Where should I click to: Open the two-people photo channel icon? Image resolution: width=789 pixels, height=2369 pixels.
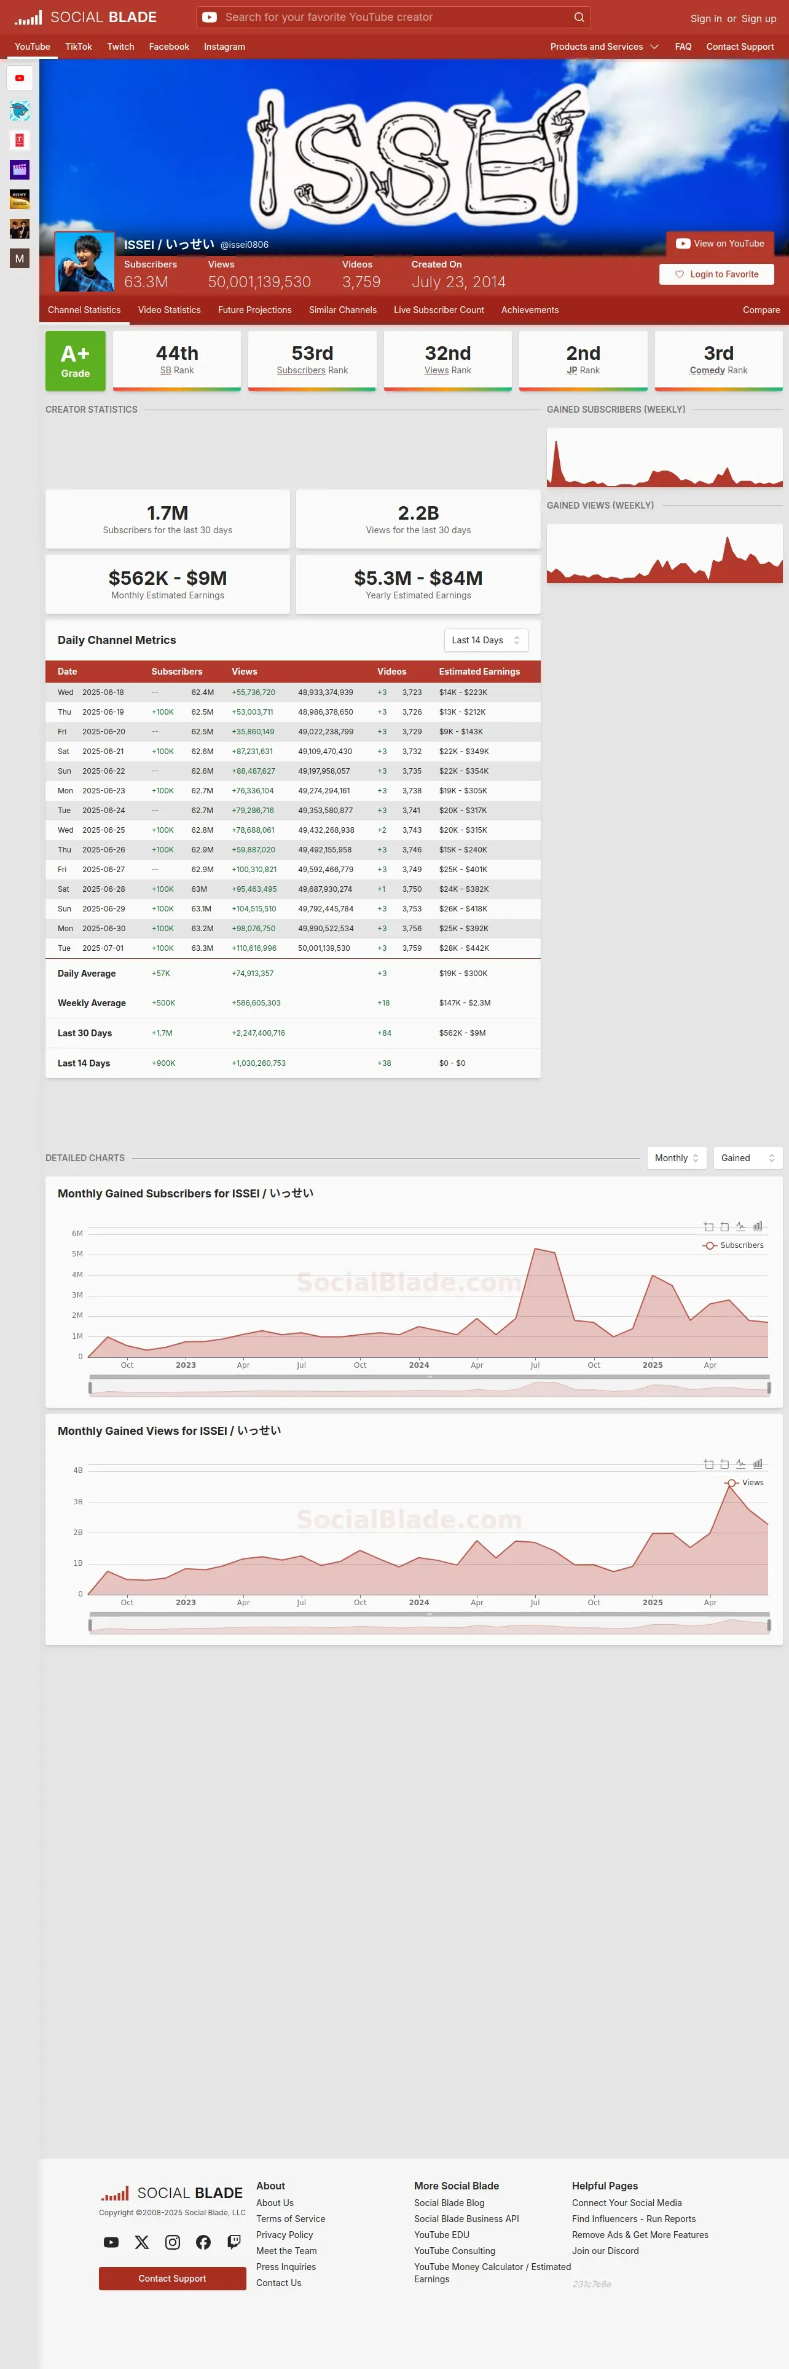coord(19,228)
